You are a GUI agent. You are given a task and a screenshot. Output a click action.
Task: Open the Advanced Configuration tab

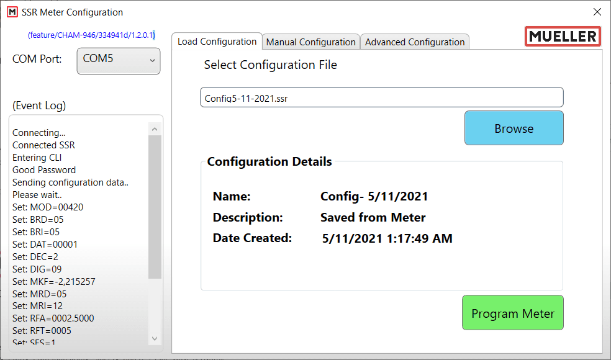(x=414, y=42)
